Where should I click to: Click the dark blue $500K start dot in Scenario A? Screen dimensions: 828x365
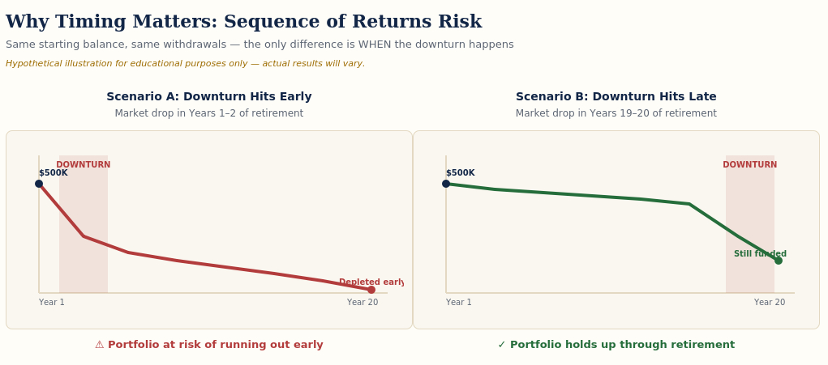pyautogui.click(x=39, y=184)
